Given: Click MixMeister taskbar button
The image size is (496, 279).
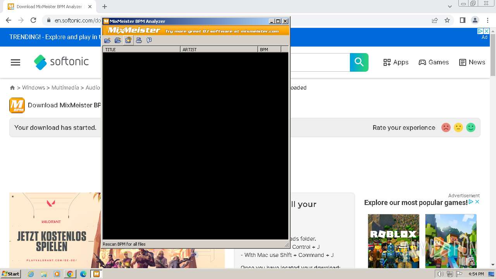Looking at the screenshot, I should click(x=96, y=274).
